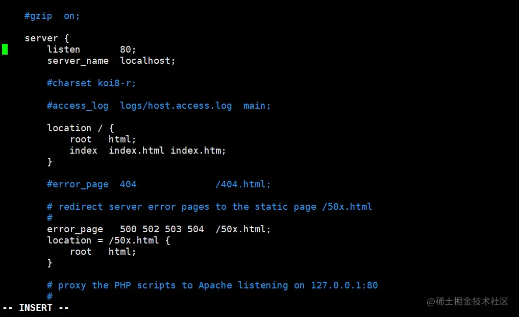Screen dimensions: 519x317
Task: Click the #gzip on comment line
Action: pyautogui.click(x=52, y=16)
